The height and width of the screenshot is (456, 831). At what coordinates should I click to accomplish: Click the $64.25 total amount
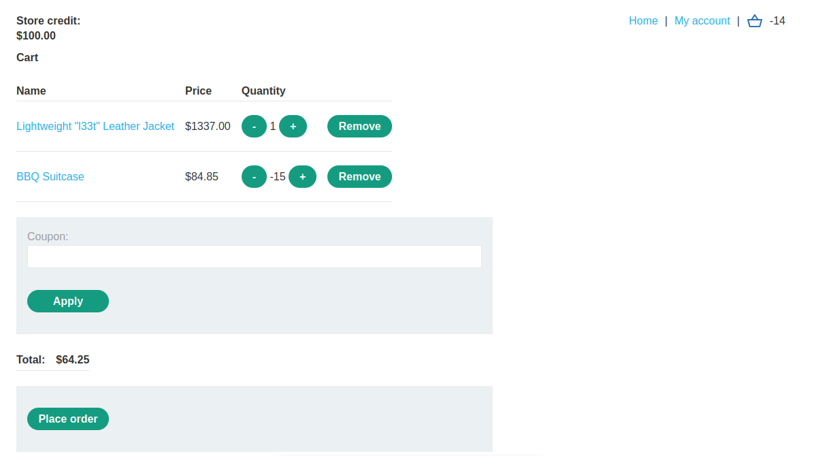coord(73,360)
